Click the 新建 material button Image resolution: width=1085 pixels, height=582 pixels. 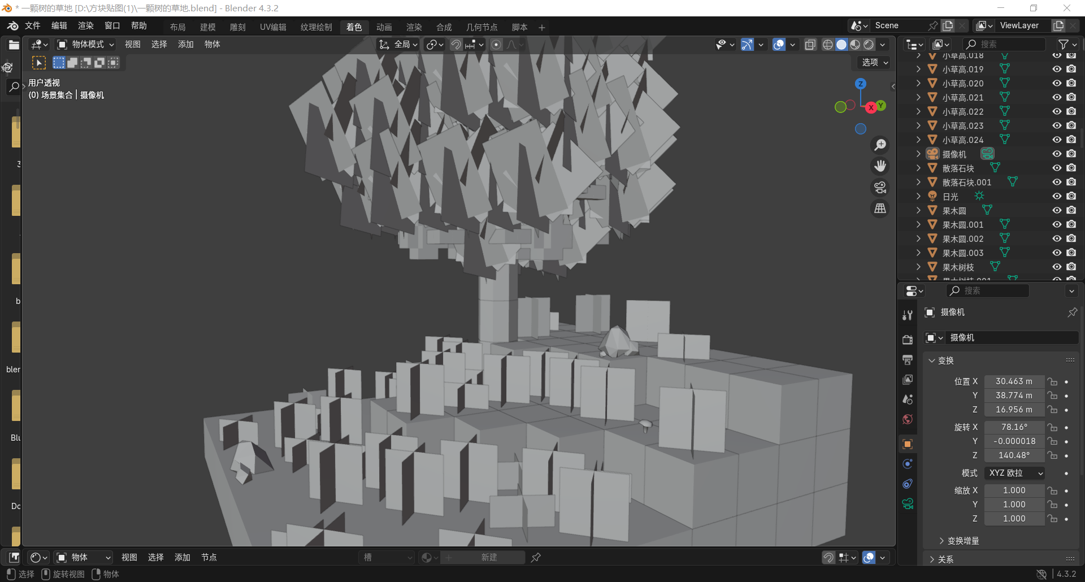pos(489,558)
